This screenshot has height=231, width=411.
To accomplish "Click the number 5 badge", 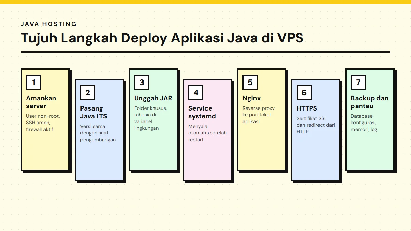I will pyautogui.click(x=250, y=82).
